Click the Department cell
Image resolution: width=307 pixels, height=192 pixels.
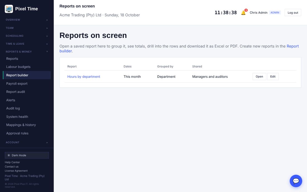166,77
